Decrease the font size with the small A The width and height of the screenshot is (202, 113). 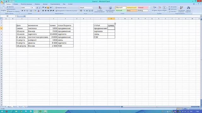point(39,8)
